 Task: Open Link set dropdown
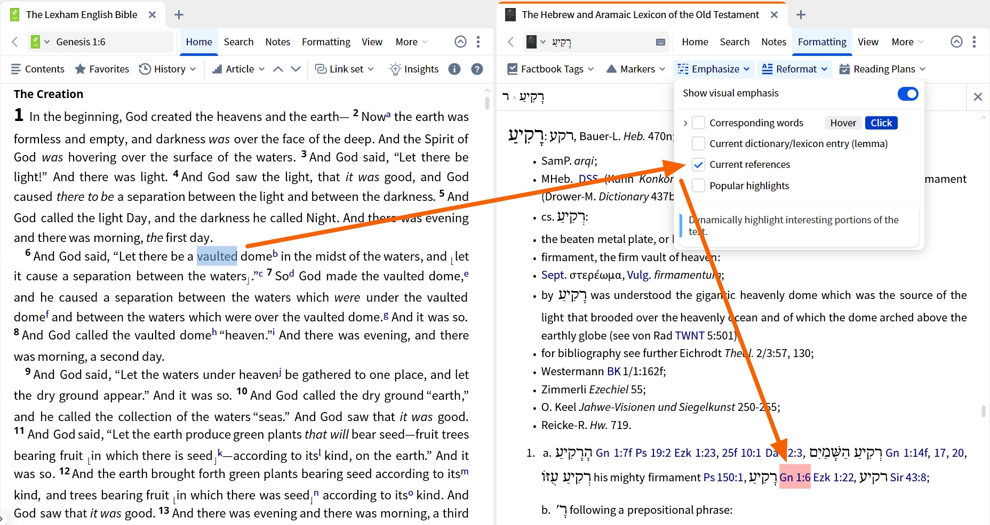click(345, 69)
